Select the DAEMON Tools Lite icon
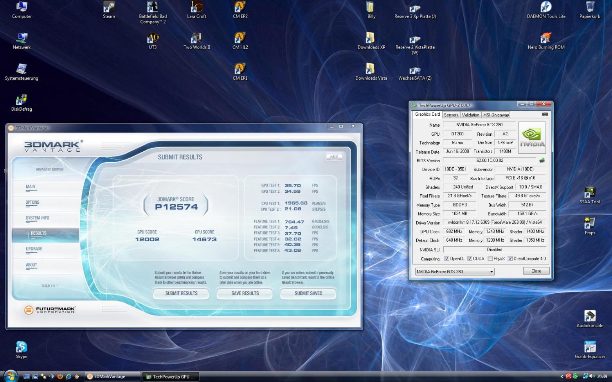Screen dimensions: 612x382 (x=546, y=10)
